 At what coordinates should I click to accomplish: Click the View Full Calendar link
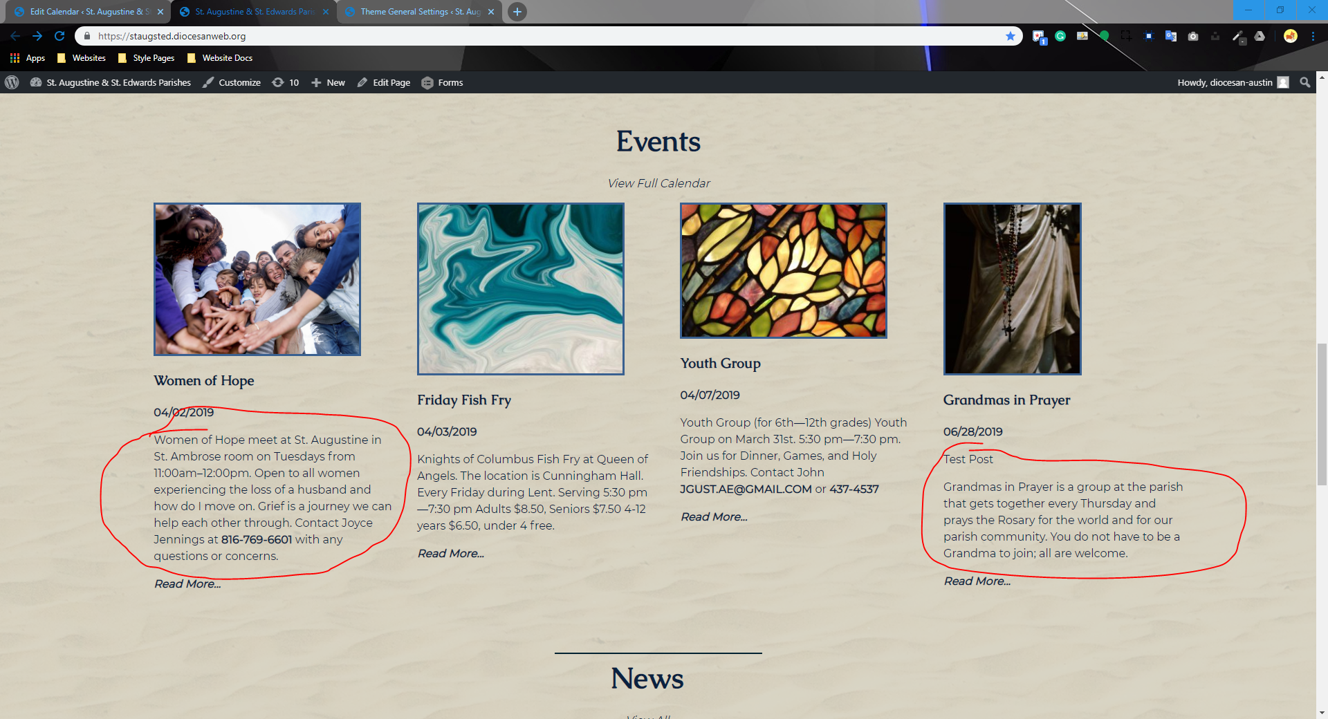point(658,183)
